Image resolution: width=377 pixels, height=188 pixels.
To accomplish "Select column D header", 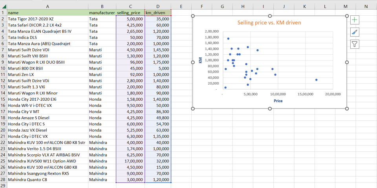I will tap(158, 7).
